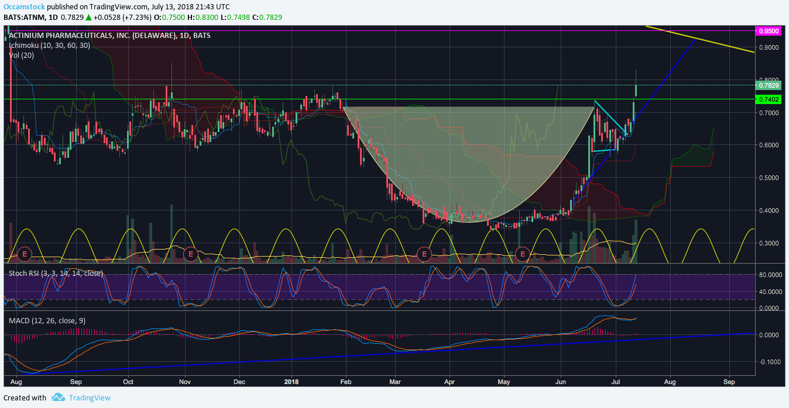Click the earnings marker in May

(523, 254)
